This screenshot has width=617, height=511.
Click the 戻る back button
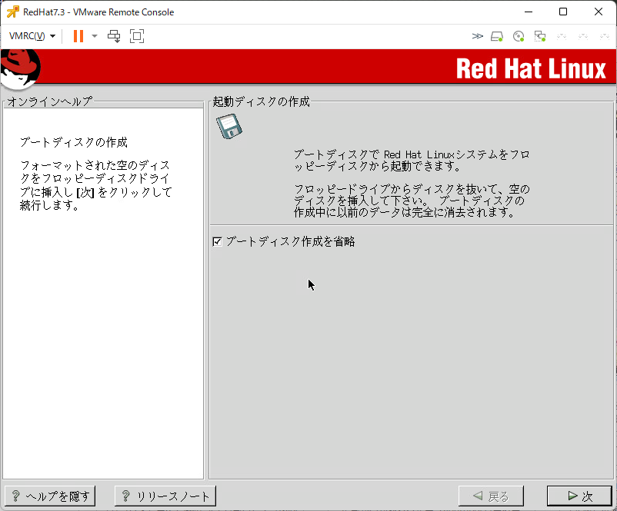491,496
